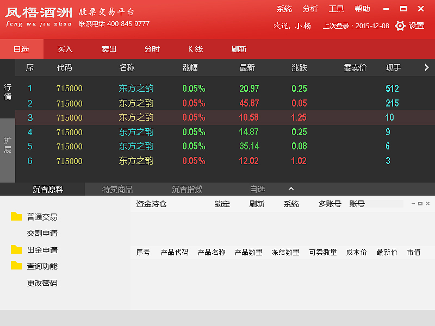Screen dimensions: 435x326
Task: Open the 分时 chart tab
Action: [152, 49]
